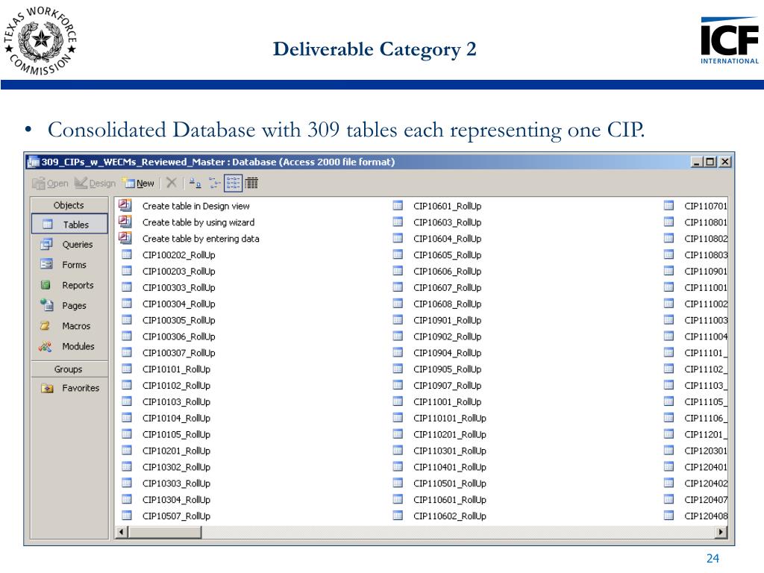Click Create table in Design view

coord(196,206)
